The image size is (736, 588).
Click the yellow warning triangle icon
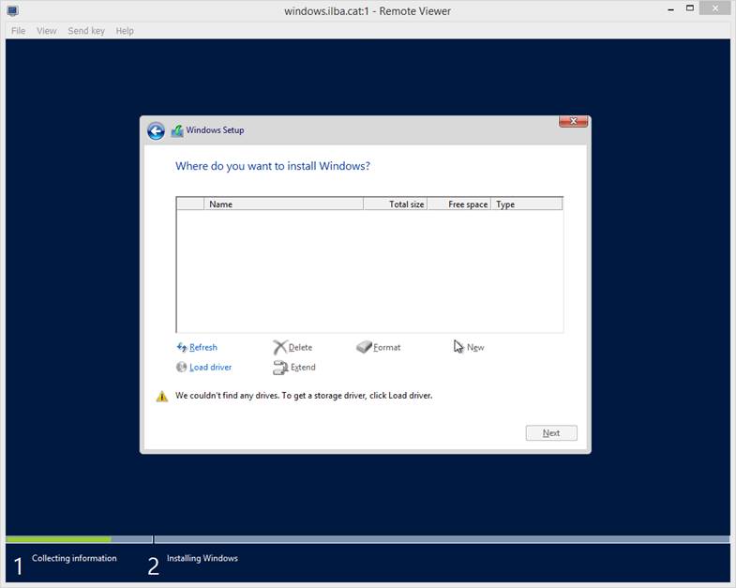(162, 397)
